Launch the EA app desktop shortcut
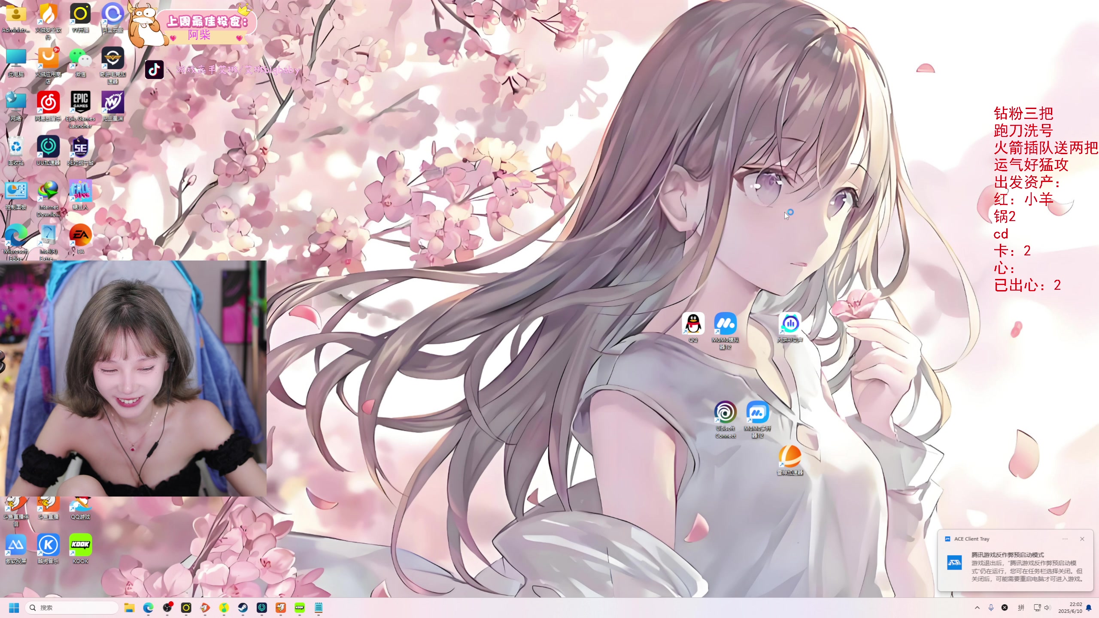Viewport: 1099px width, 618px height. pos(80,239)
